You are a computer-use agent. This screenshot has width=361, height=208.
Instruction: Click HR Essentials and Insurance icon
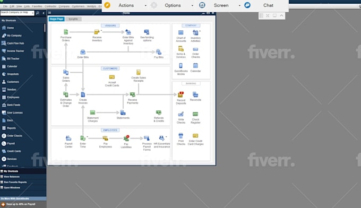[x=161, y=138]
